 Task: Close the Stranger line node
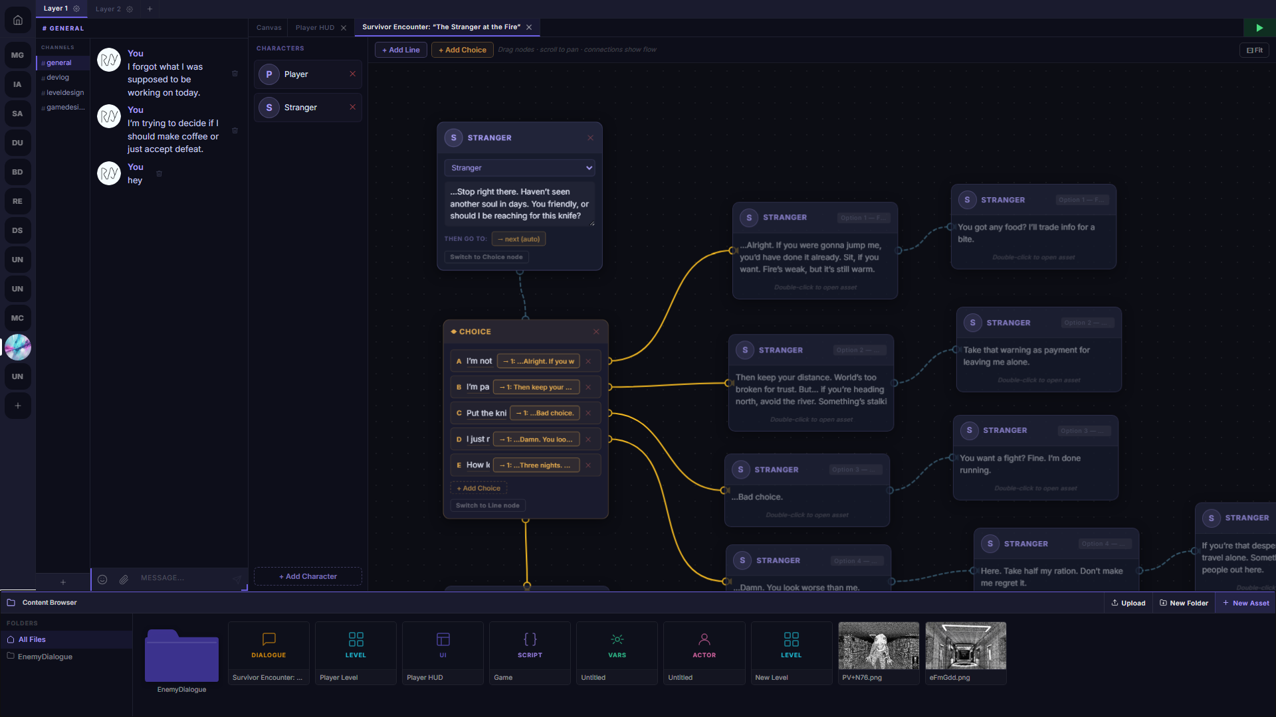click(x=590, y=138)
